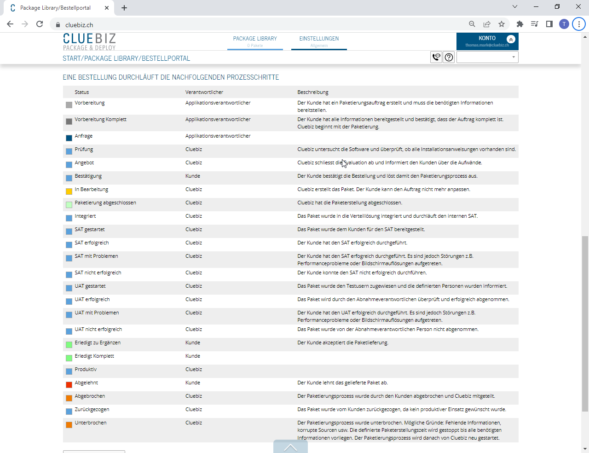This screenshot has height=453, width=589.
Task: Collapse the Konto panel with chevron icon
Action: [511, 39]
